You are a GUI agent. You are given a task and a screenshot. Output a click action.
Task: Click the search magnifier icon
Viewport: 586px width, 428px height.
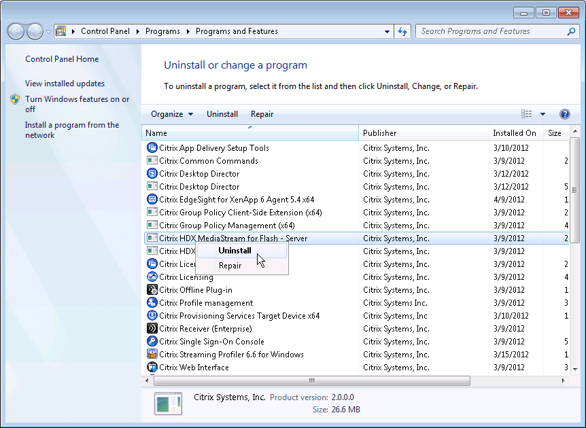coord(571,31)
